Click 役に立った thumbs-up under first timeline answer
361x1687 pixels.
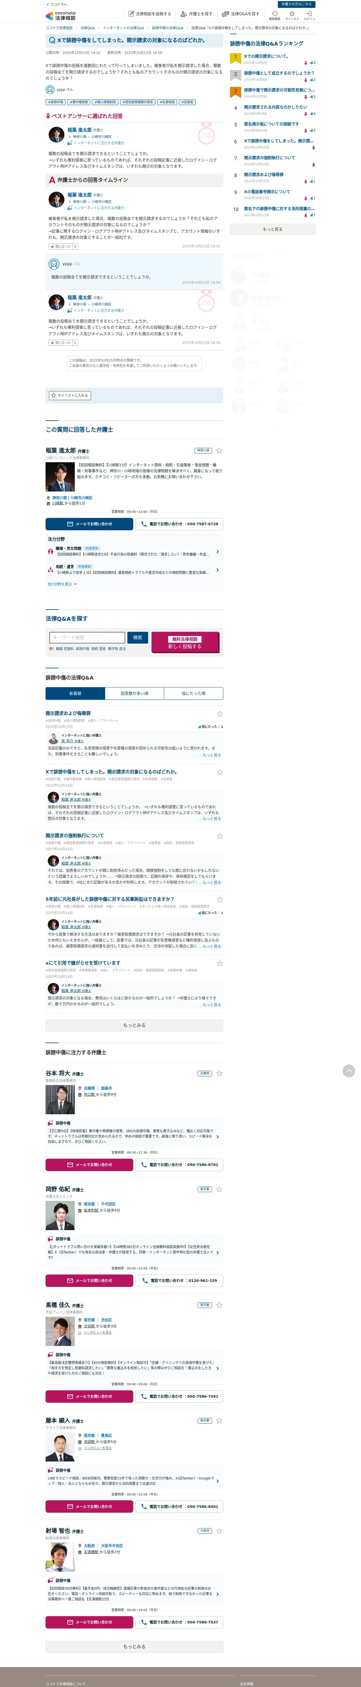coord(64,246)
